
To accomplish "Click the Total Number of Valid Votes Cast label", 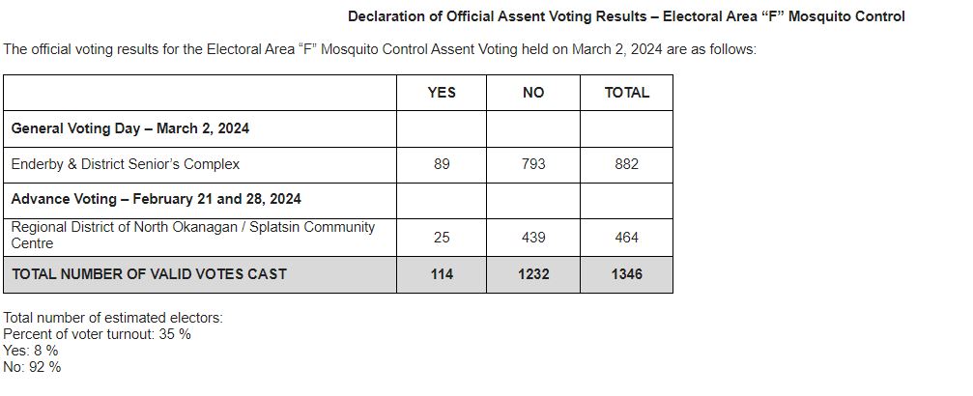I will (149, 274).
